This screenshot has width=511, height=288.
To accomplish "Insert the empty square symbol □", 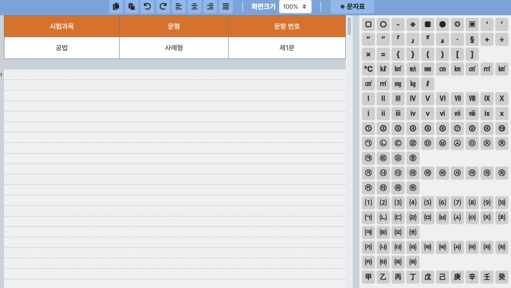I will [x=368, y=24].
